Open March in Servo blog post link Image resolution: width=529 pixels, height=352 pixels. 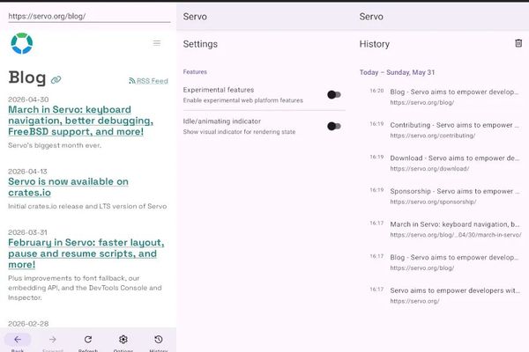coord(80,121)
